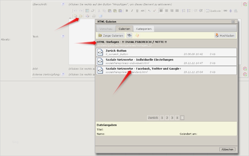The image size is (249, 156).
Task: Open the image gallery folder icon
Action: tap(75, 16)
